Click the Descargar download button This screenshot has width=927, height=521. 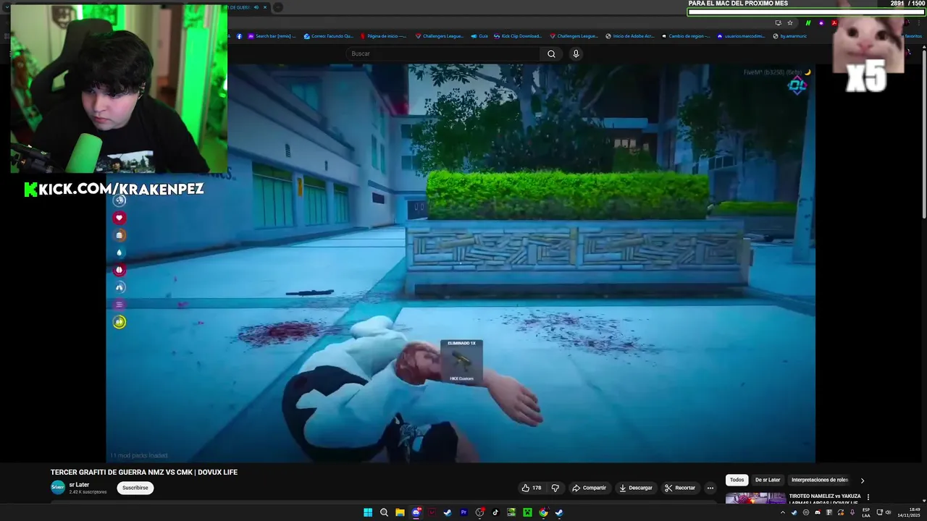[636, 488]
